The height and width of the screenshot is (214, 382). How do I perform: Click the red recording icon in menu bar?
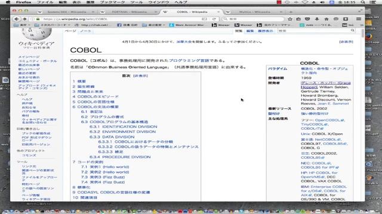[279, 2]
